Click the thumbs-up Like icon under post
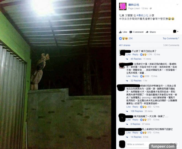The width and height of the screenshot is (182, 149). (120, 32)
